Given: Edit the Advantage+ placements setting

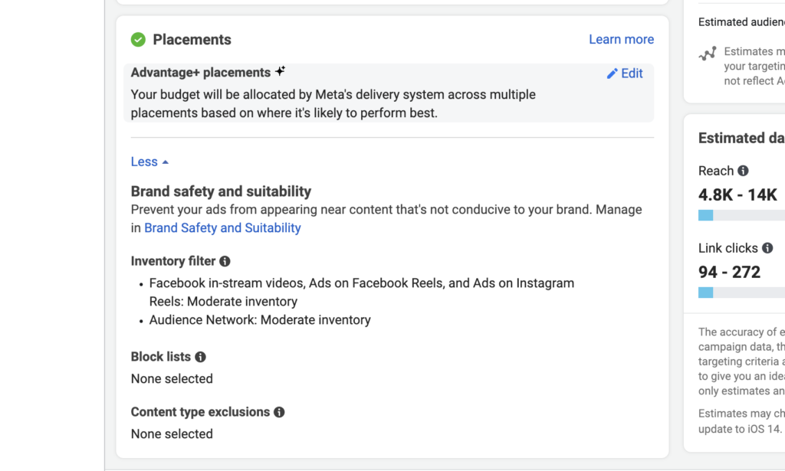Looking at the screenshot, I should point(625,74).
